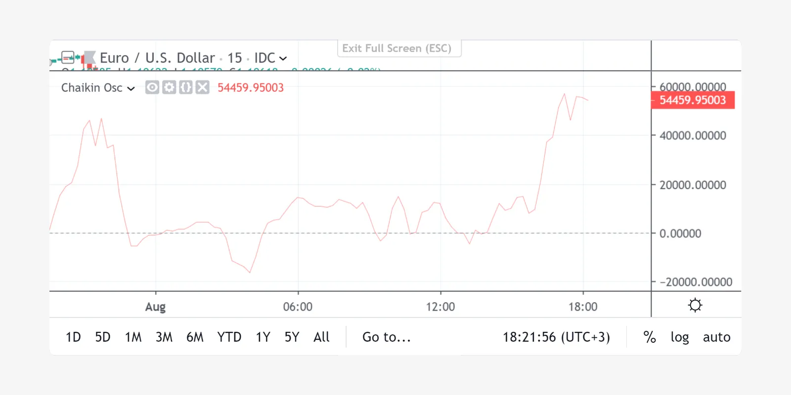Toggle auto scale mode
Screen dimensions: 791x395
[716, 337]
